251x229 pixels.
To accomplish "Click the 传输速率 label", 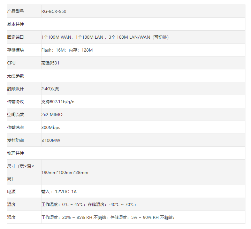I will click(x=16, y=127).
